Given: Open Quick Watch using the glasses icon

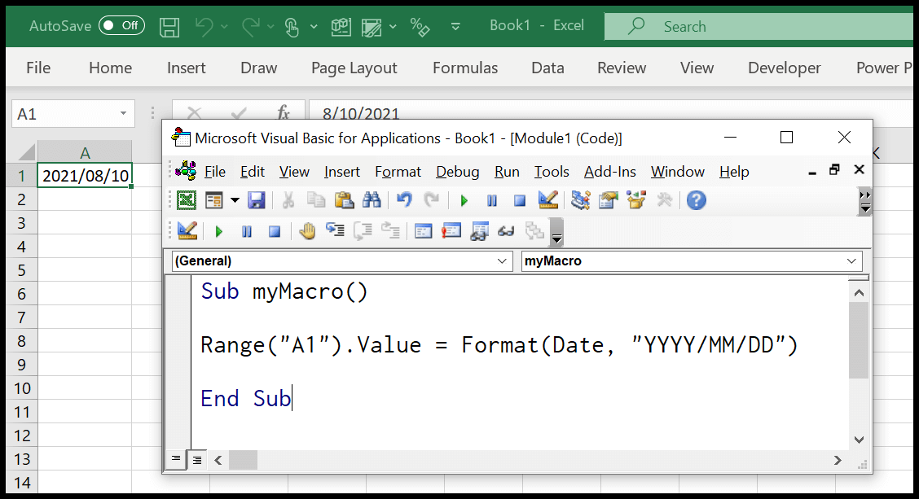Looking at the screenshot, I should click(x=505, y=231).
